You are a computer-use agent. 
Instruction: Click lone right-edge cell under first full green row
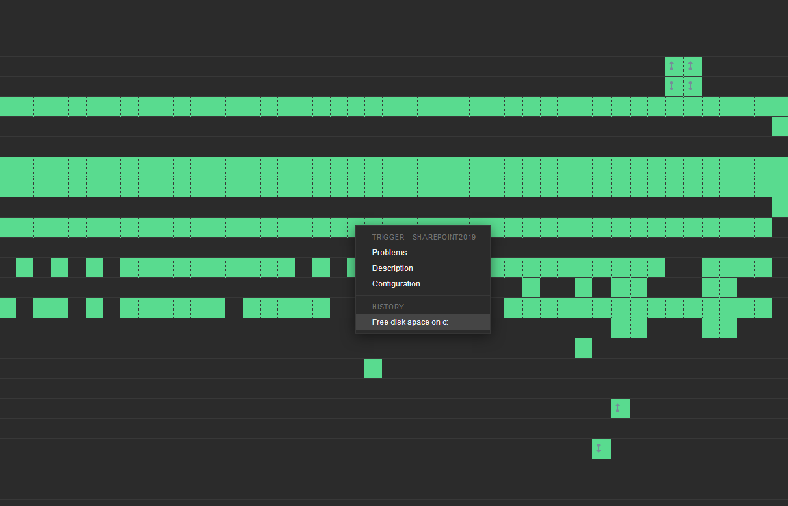click(x=780, y=127)
